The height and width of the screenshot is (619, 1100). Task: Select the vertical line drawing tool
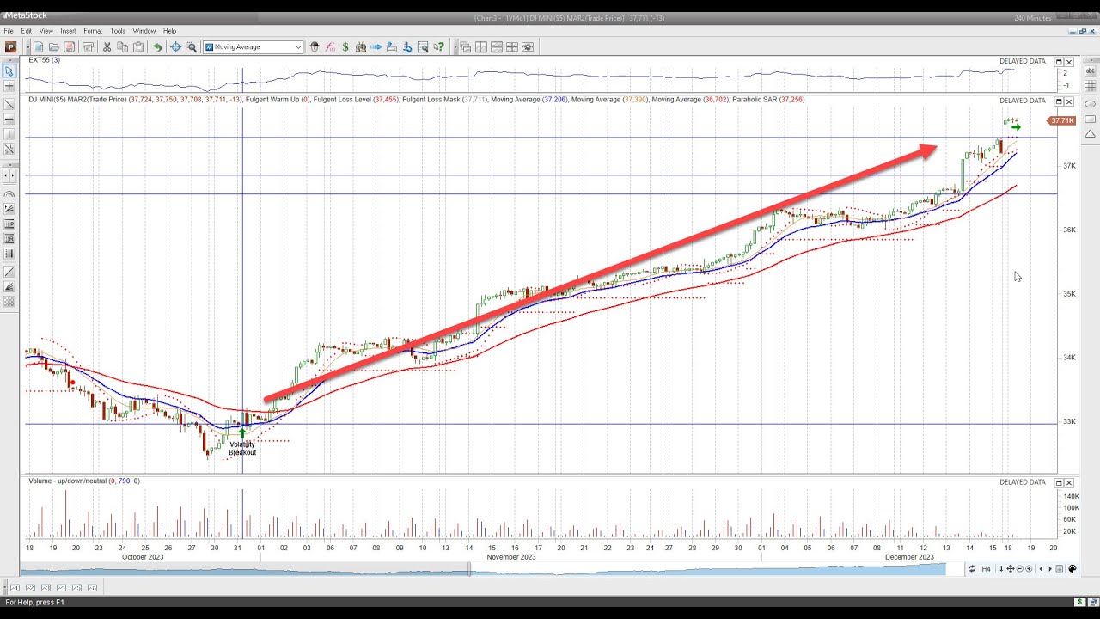[9, 133]
